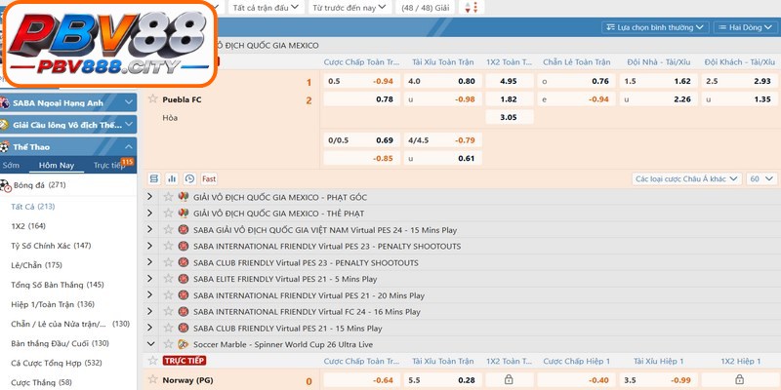Select Tất Cả (213) filter
Image resolution: width=781 pixels, height=390 pixels.
pos(33,207)
